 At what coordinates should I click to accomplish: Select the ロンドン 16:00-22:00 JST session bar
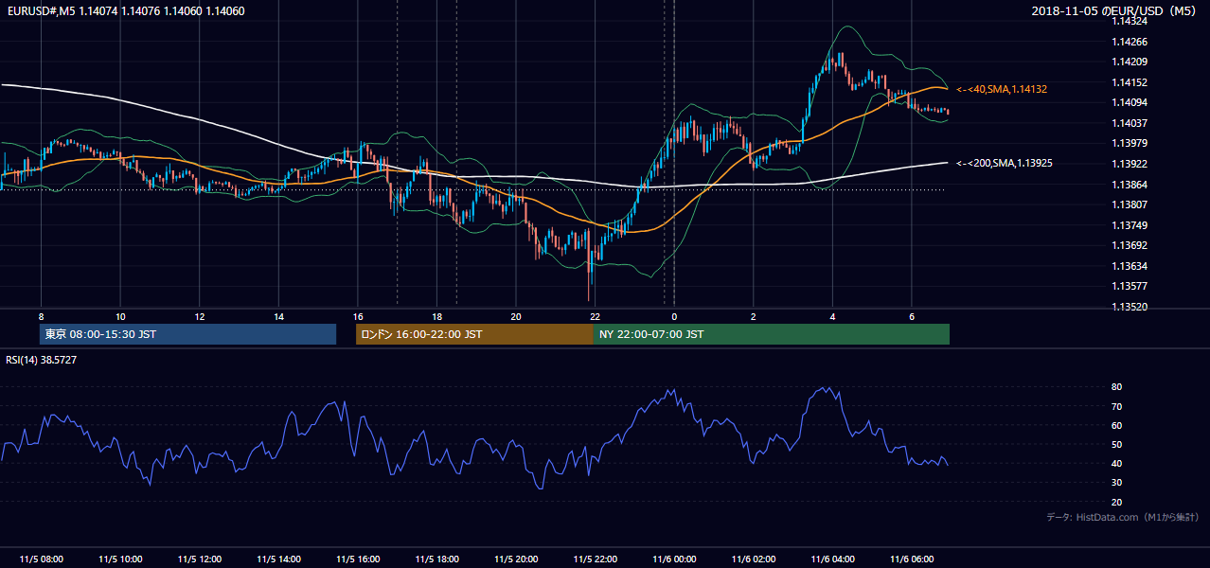point(474,334)
